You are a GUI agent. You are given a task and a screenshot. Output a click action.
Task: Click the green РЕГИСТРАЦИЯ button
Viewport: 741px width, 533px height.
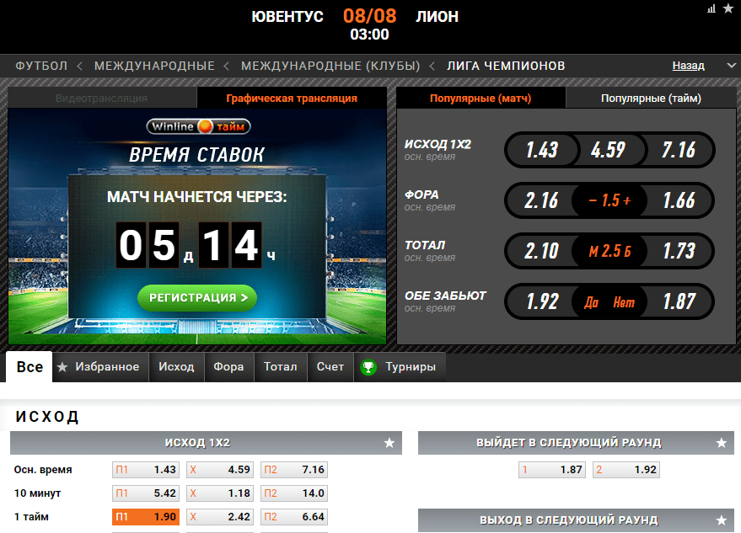[x=197, y=298]
